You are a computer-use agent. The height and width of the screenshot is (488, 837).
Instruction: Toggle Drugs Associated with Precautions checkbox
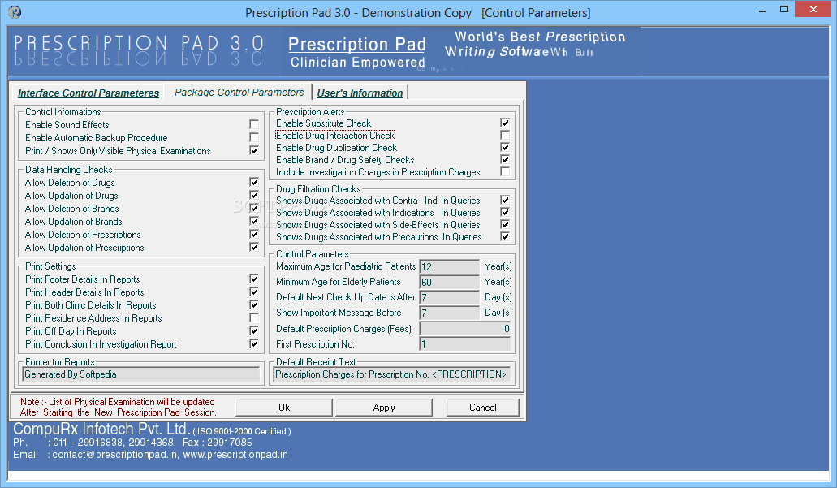click(505, 236)
